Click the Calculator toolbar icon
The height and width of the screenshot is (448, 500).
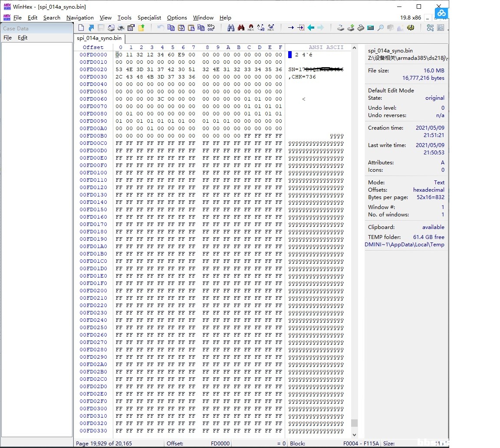(371, 28)
